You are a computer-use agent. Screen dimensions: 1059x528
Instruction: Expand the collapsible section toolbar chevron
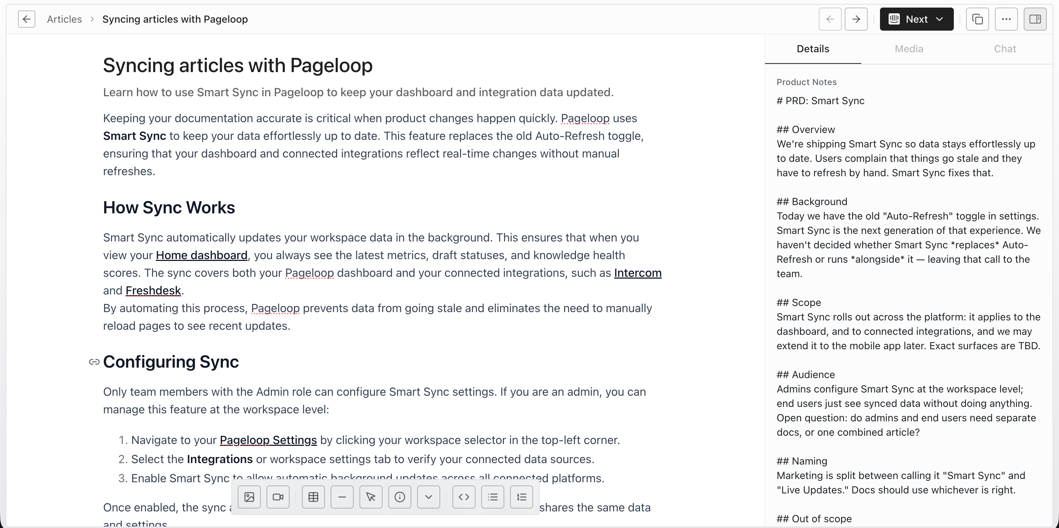[x=428, y=497]
